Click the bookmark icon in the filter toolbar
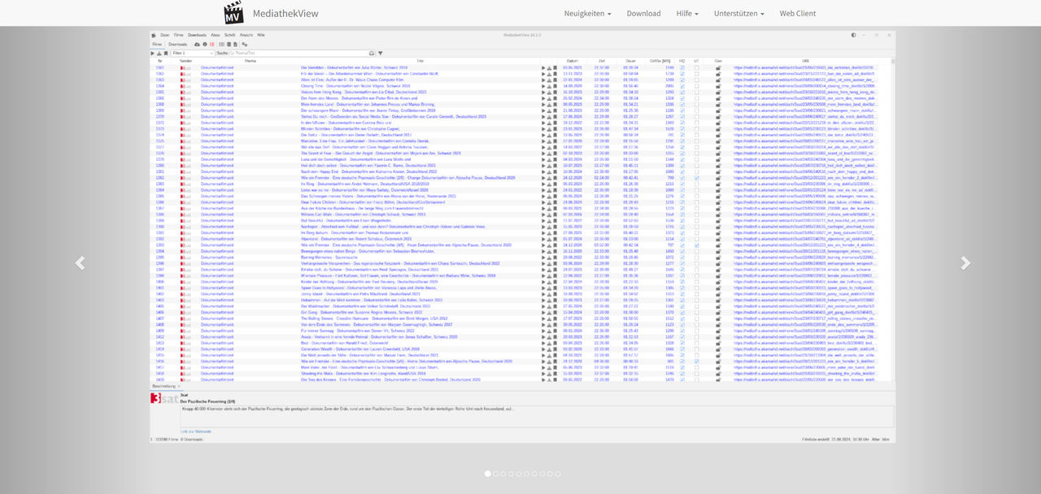The height and width of the screenshot is (494, 1041). point(165,53)
